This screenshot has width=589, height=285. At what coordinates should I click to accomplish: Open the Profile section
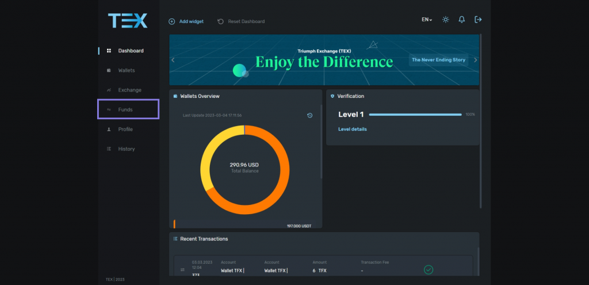pyautogui.click(x=125, y=130)
